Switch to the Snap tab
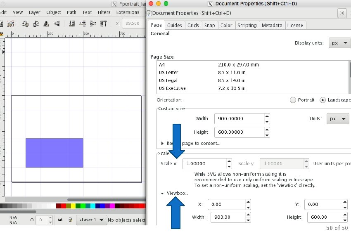 [210, 25]
